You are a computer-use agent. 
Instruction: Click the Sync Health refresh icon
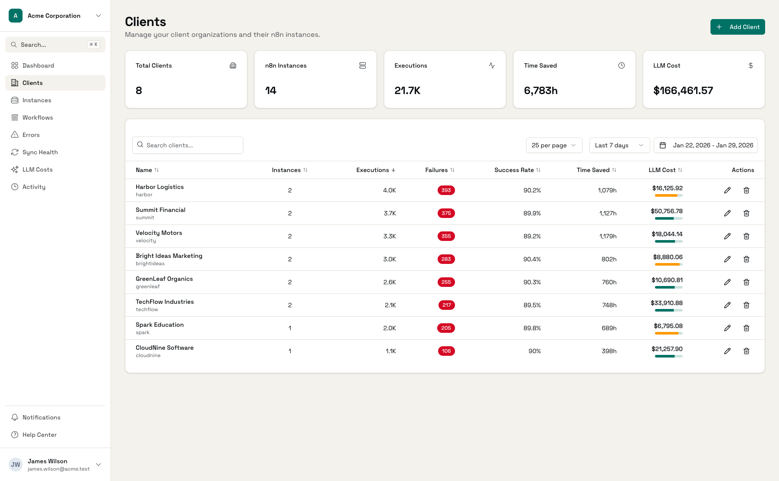click(15, 152)
